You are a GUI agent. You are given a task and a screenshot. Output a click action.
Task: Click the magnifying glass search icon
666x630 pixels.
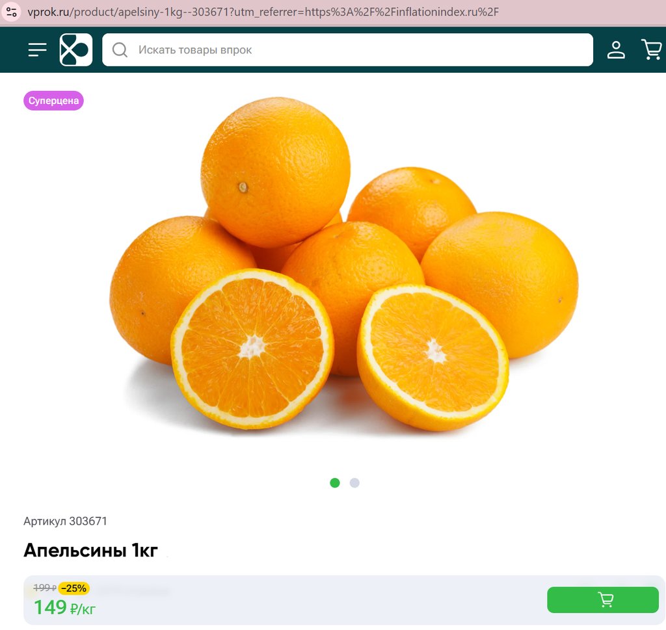click(x=120, y=49)
